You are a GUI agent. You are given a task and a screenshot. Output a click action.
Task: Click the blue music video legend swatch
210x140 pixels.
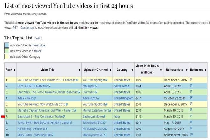pos(6,45)
